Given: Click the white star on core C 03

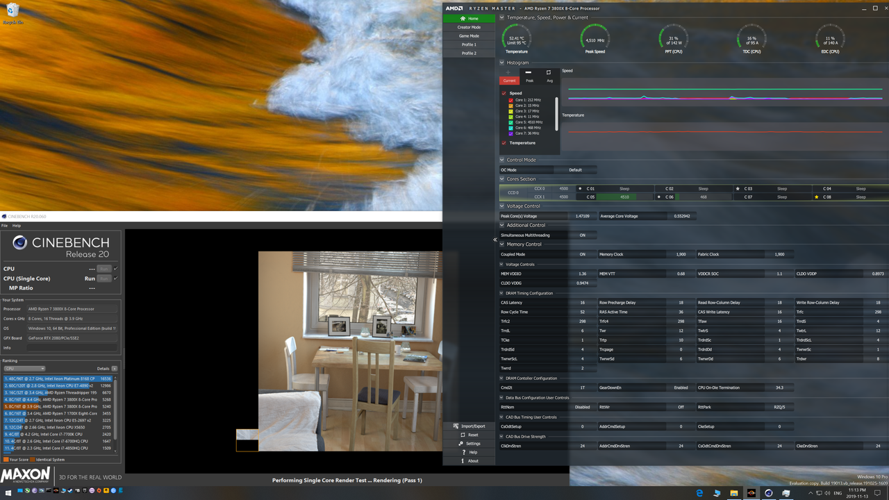Looking at the screenshot, I should point(738,188).
